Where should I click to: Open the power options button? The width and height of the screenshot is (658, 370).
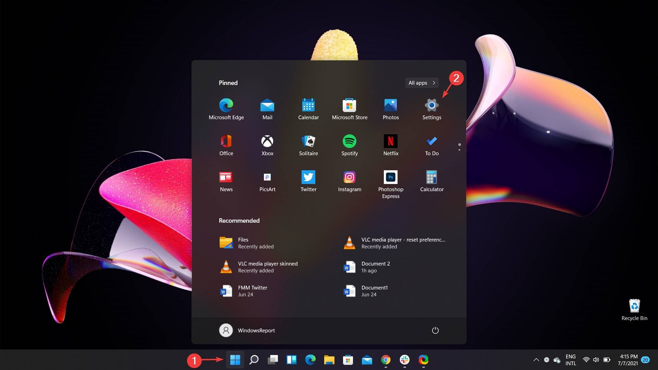click(435, 330)
